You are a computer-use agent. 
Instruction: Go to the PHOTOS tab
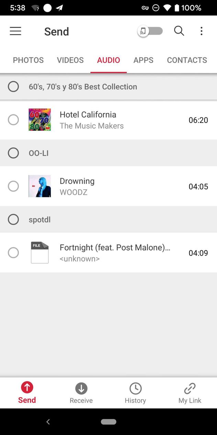28,60
